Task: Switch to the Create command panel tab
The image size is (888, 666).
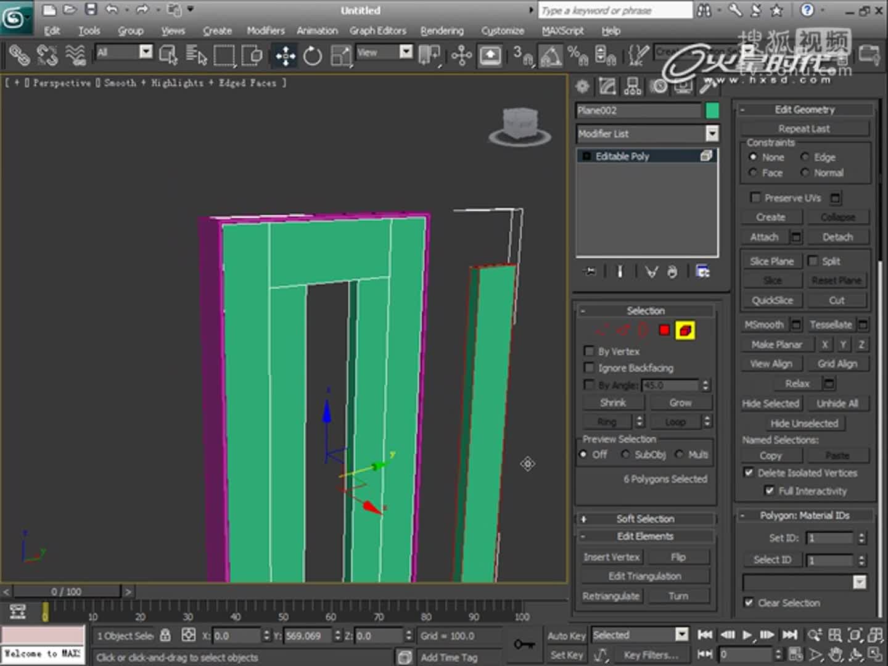Action: click(582, 86)
